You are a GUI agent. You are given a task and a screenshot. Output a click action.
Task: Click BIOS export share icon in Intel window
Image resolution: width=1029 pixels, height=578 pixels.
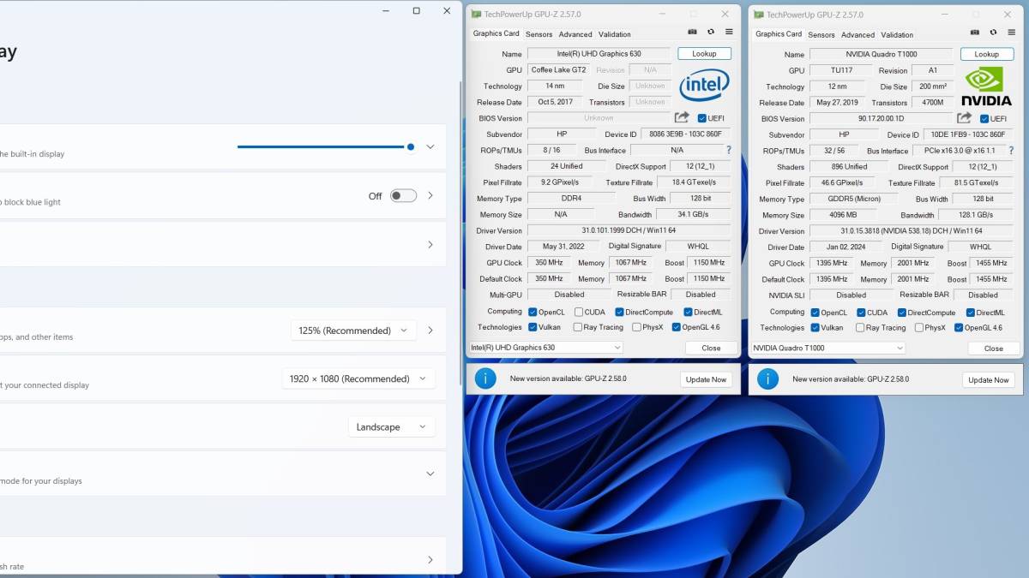(x=682, y=117)
